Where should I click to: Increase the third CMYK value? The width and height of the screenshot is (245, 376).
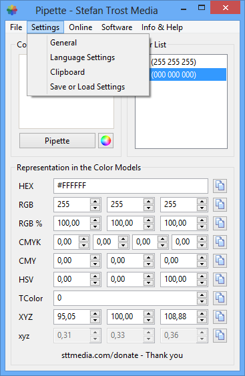[x=162, y=239]
